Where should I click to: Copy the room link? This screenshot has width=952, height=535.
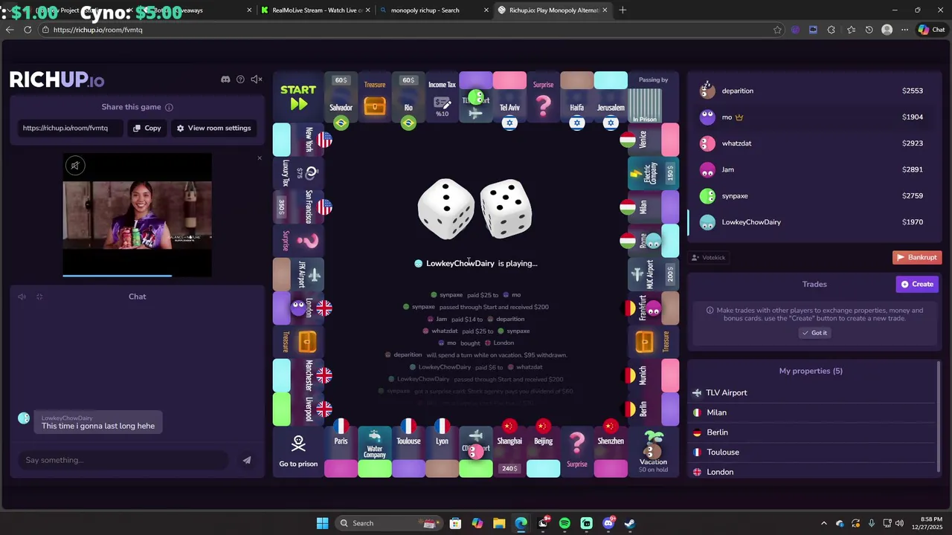pyautogui.click(x=147, y=128)
